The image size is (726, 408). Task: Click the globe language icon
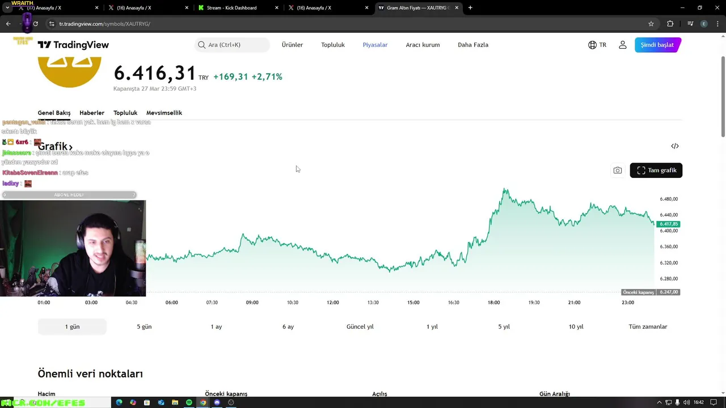(x=592, y=45)
